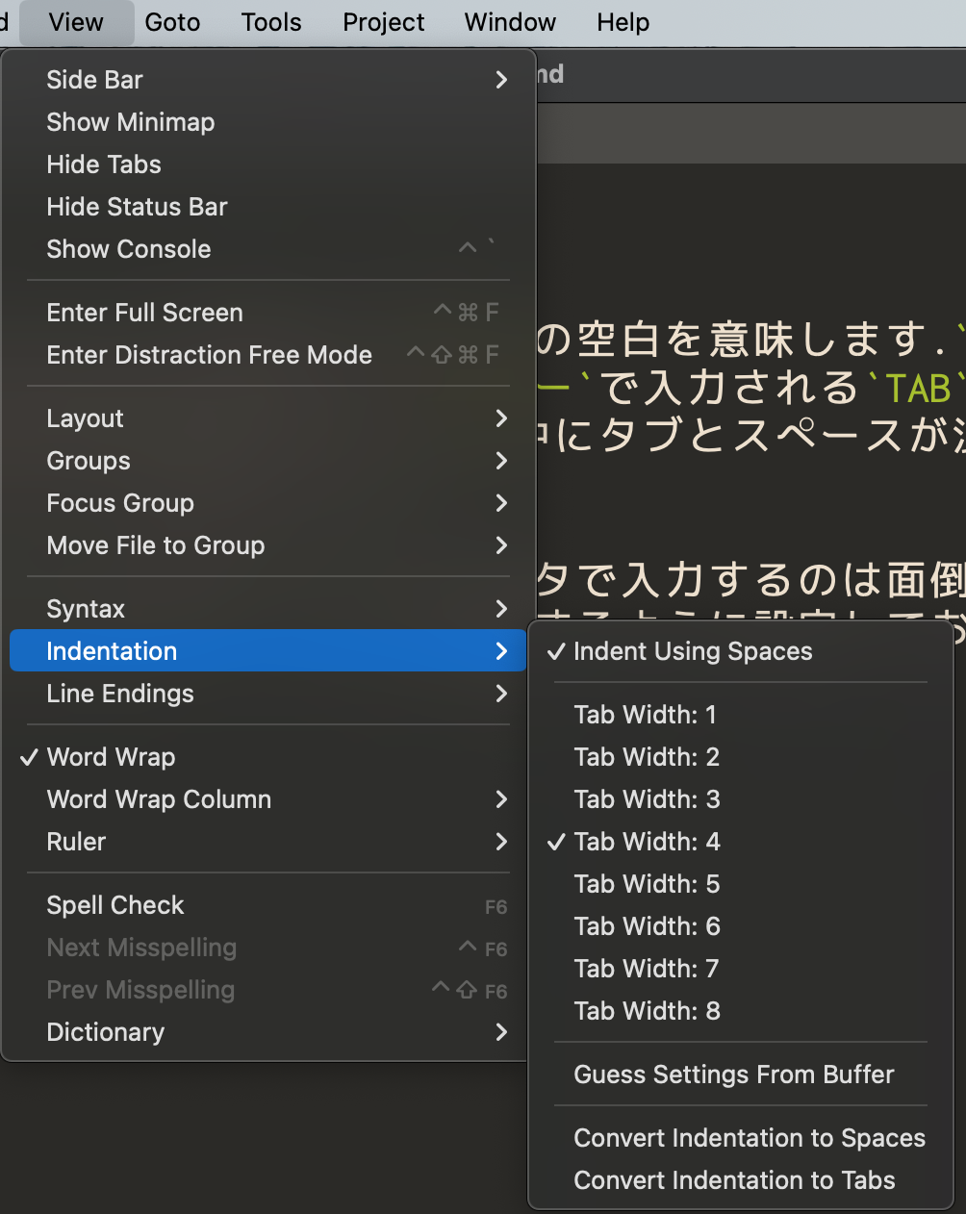Viewport: 966px width, 1214px height.
Task: Open the Tools menu
Action: coord(270,22)
